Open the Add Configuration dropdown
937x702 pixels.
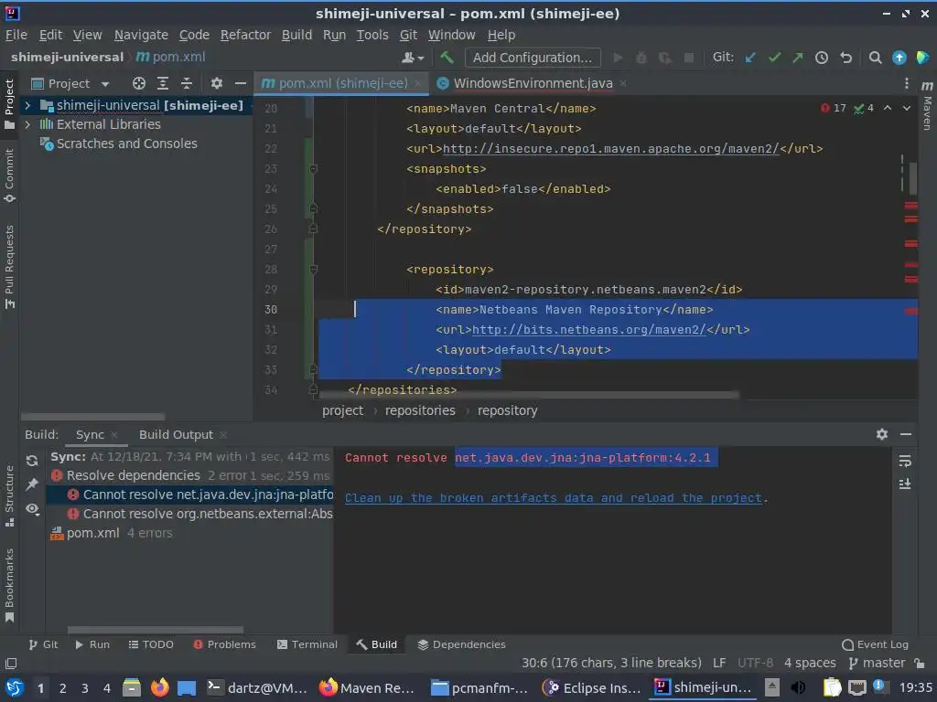pos(533,58)
